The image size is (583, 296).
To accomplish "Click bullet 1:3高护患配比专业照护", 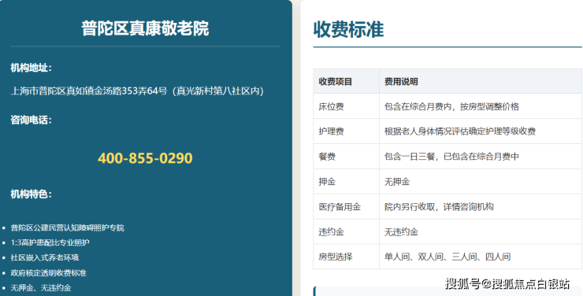I will click(x=50, y=242).
